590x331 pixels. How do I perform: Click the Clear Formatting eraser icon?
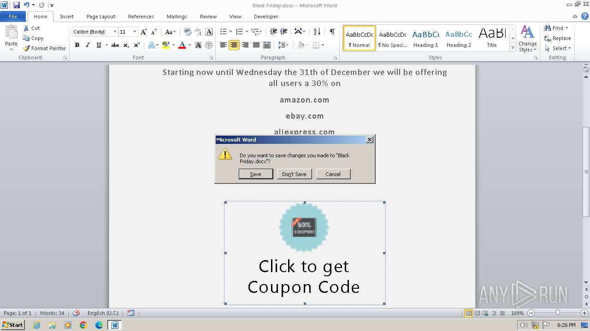[187, 32]
